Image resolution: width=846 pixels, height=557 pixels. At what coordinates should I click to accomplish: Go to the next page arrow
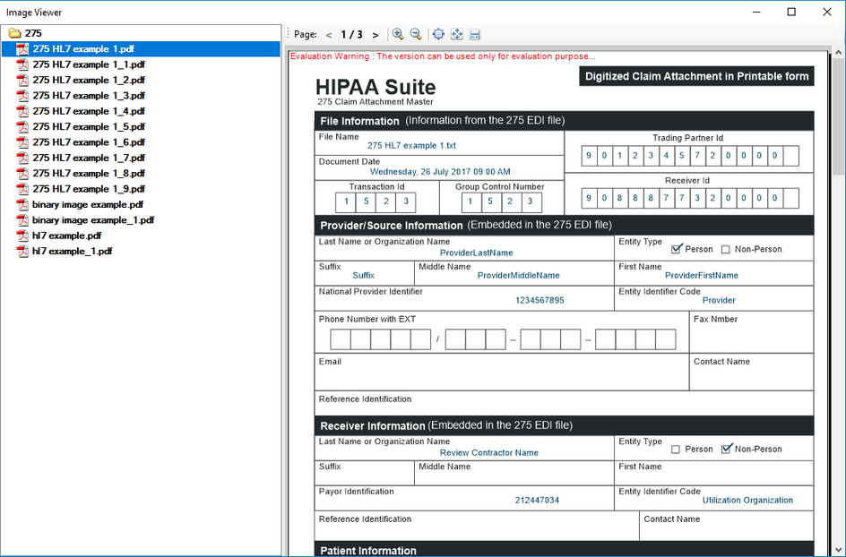[375, 35]
